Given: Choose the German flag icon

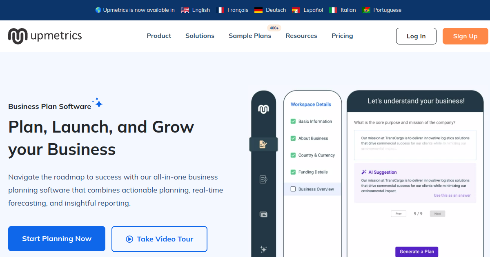Looking at the screenshot, I should click(x=258, y=10).
